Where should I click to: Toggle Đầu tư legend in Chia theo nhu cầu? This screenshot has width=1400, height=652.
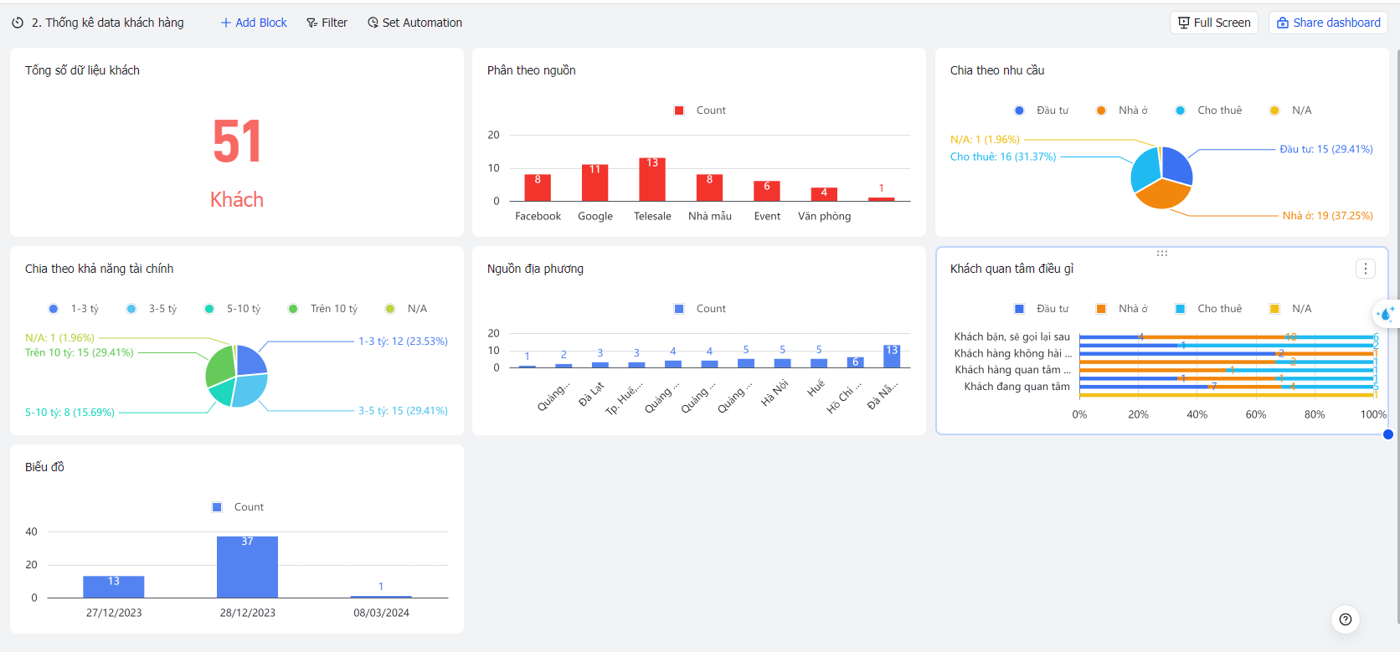click(x=1042, y=110)
